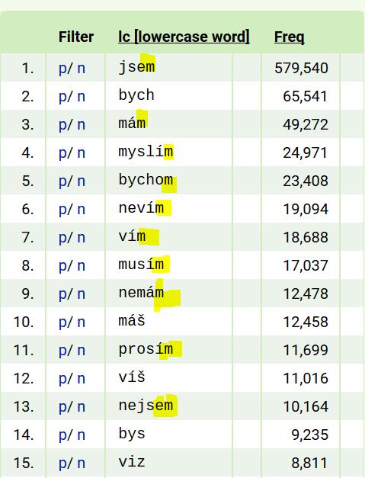Select the word 'viz' in the list
This screenshot has width=365, height=478.
point(132,462)
